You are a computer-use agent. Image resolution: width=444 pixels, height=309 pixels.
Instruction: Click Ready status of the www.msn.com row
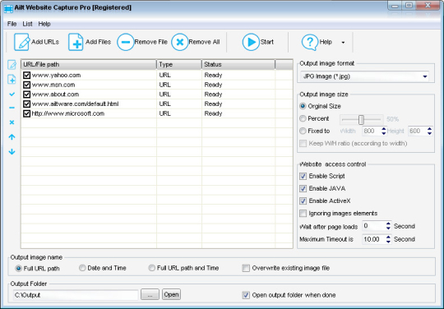click(213, 85)
